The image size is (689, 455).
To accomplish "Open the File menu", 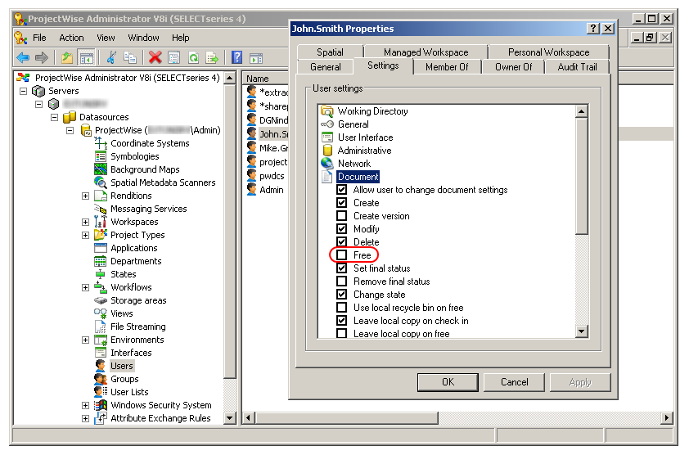I will (x=39, y=38).
